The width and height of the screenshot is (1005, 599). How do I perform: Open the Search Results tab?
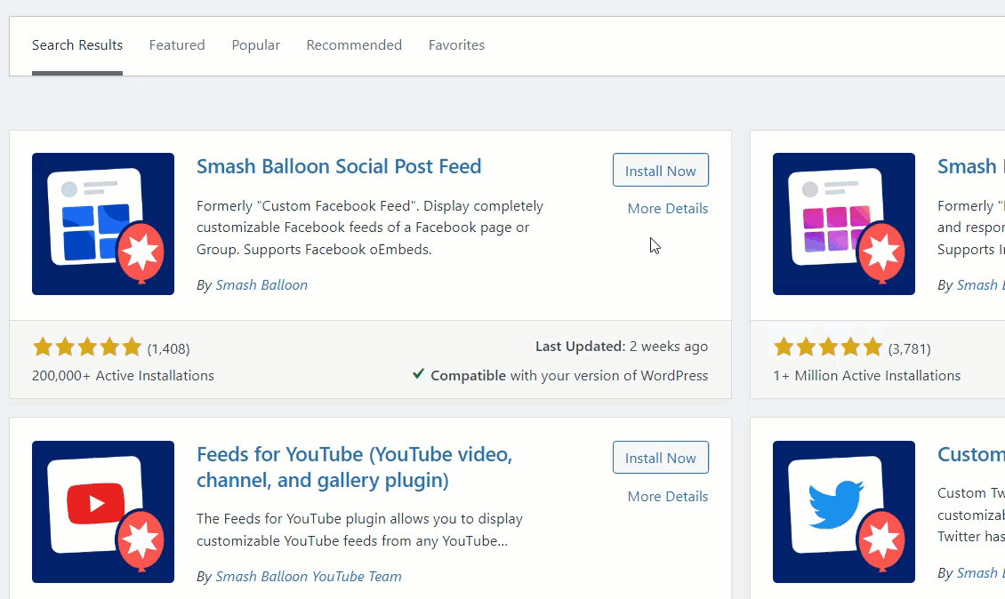tap(76, 45)
